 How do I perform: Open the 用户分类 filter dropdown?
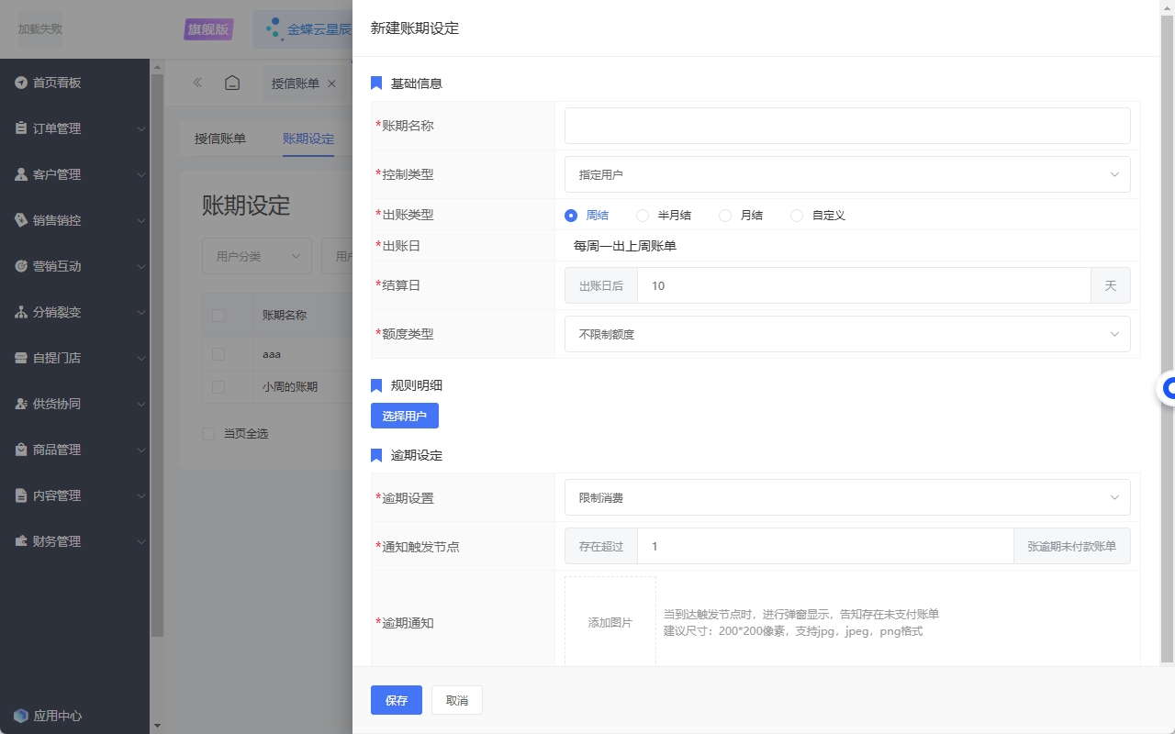tap(257, 256)
